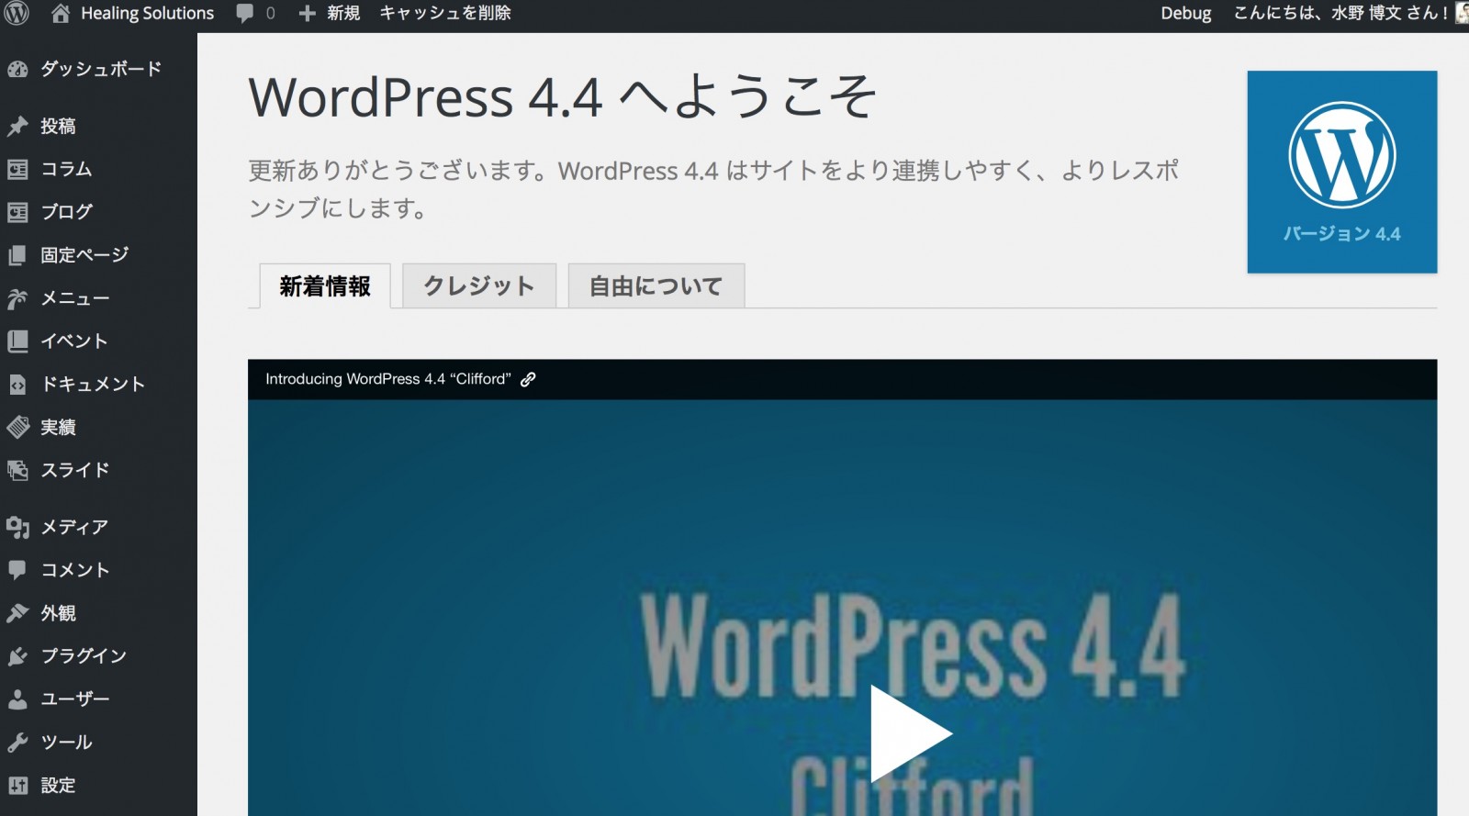
Task: Click the WordPress logo in the admin bar
Action: pyautogui.click(x=17, y=13)
